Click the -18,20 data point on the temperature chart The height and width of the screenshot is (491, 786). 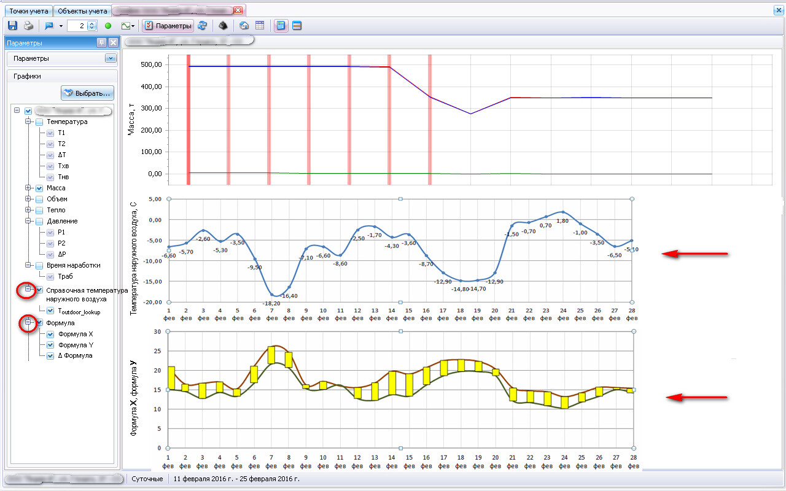coord(271,295)
